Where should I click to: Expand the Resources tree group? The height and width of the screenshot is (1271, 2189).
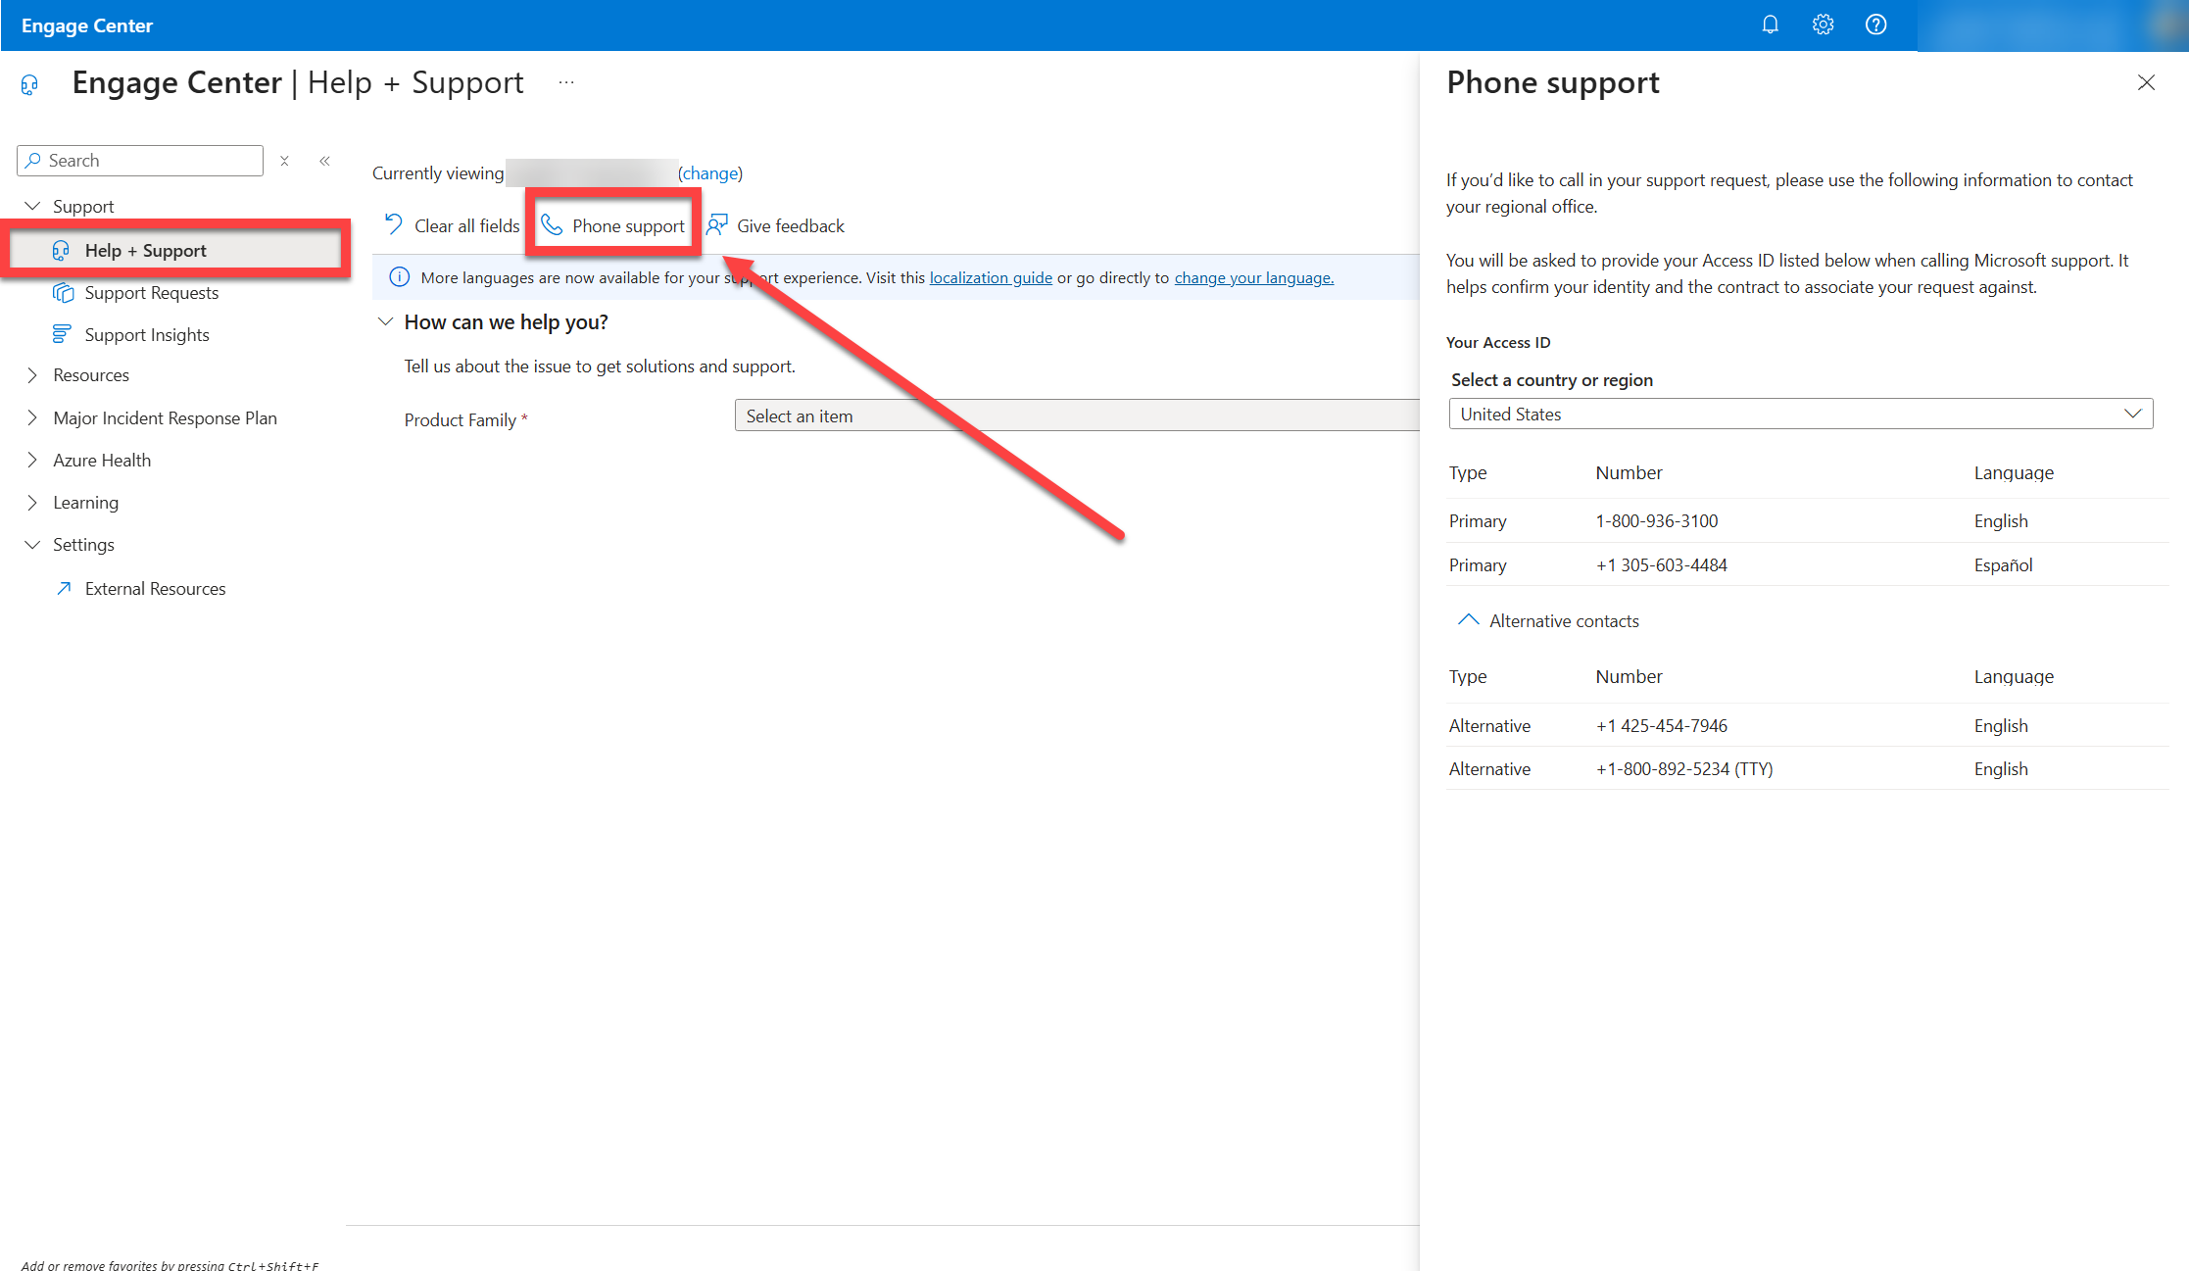(32, 375)
